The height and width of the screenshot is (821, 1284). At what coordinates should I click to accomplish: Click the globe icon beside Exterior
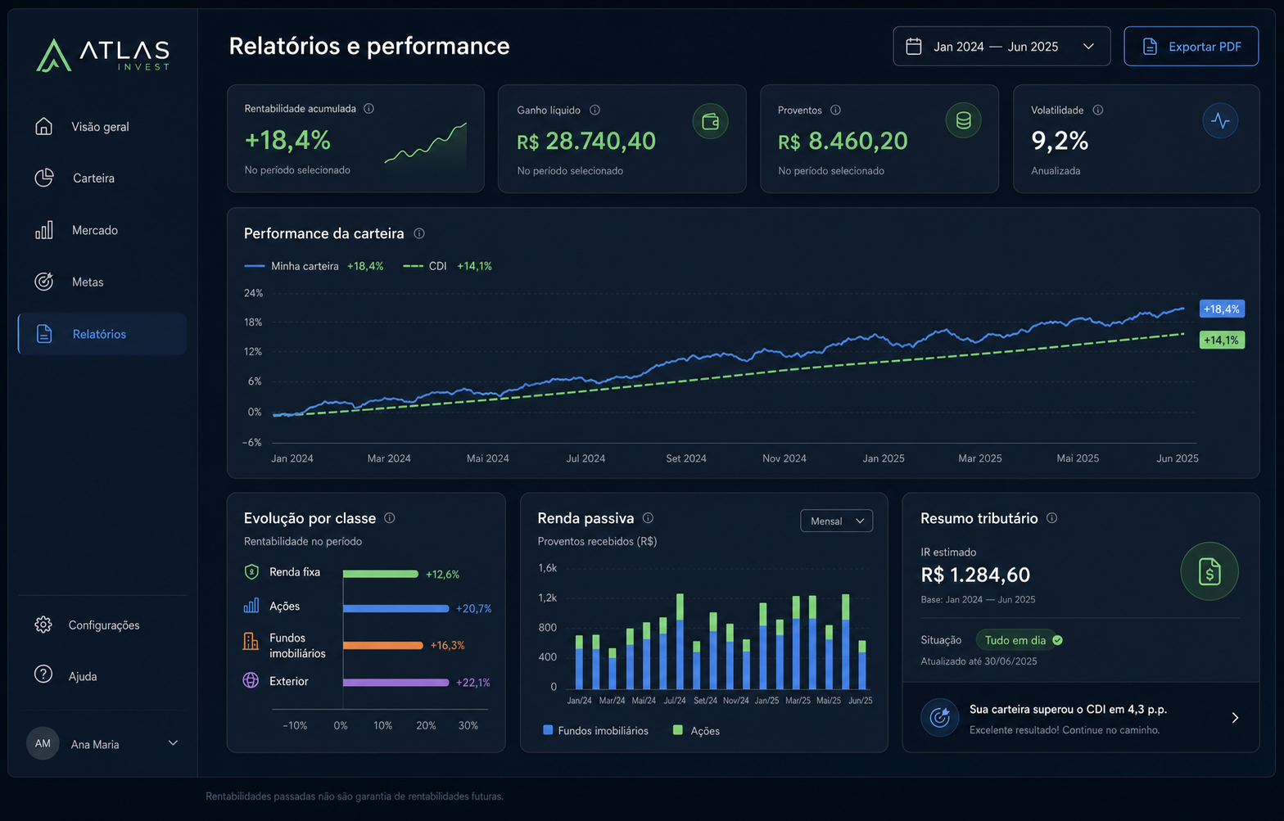251,680
